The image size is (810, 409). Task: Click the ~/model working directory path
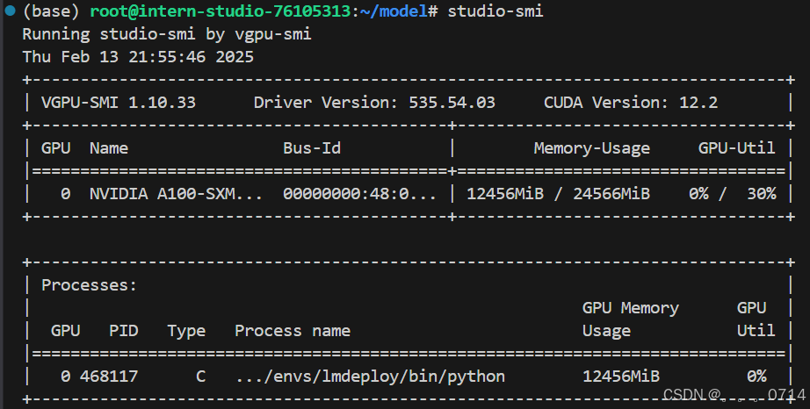tap(394, 11)
